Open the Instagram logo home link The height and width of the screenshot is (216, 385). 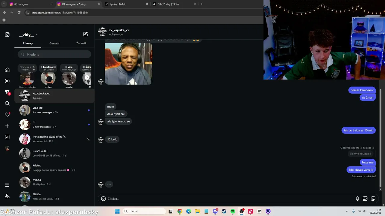7,34
